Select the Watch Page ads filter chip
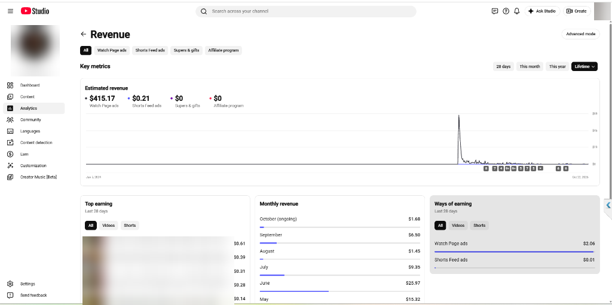Screen dimensions: 612x305 (x=112, y=50)
